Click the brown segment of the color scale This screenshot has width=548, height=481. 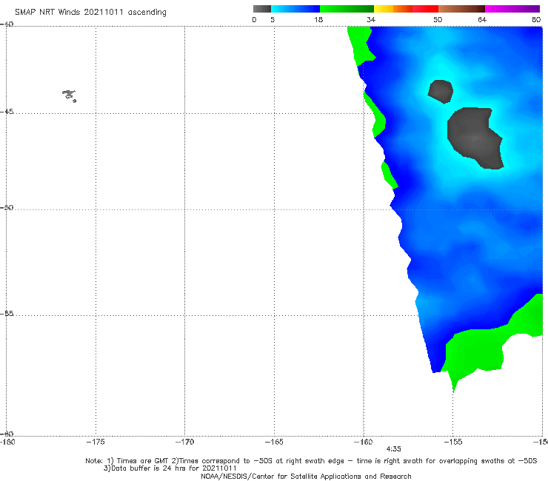point(461,9)
